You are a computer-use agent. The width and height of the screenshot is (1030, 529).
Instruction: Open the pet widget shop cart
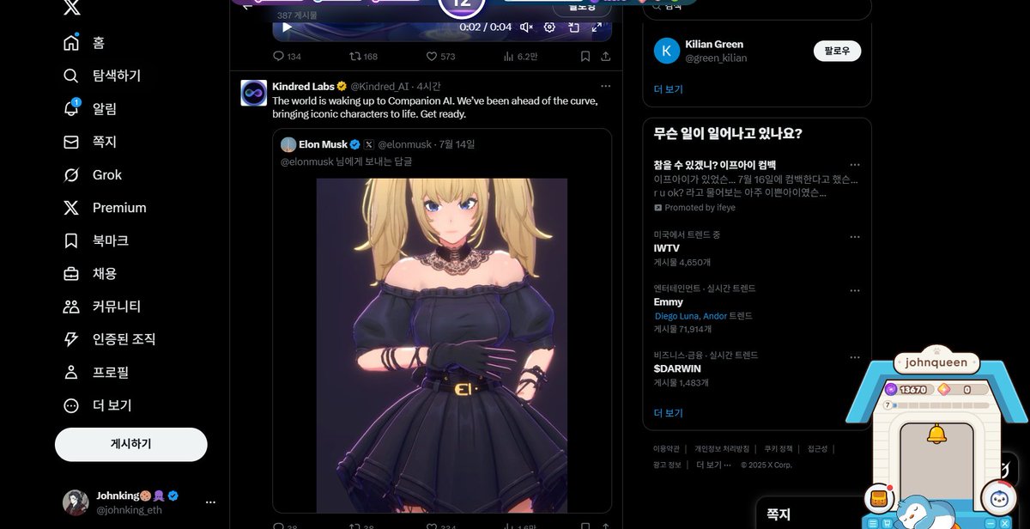coord(886,523)
